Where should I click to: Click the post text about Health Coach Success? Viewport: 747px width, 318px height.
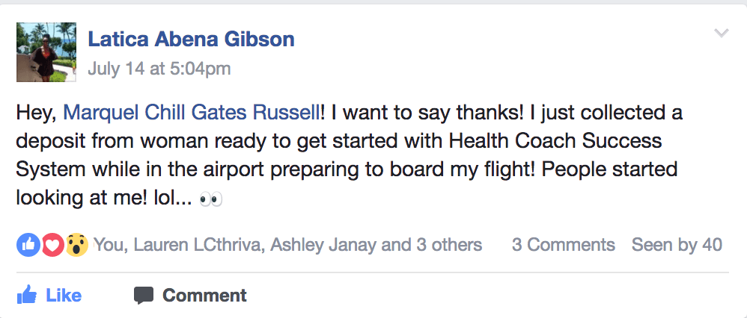(352, 141)
